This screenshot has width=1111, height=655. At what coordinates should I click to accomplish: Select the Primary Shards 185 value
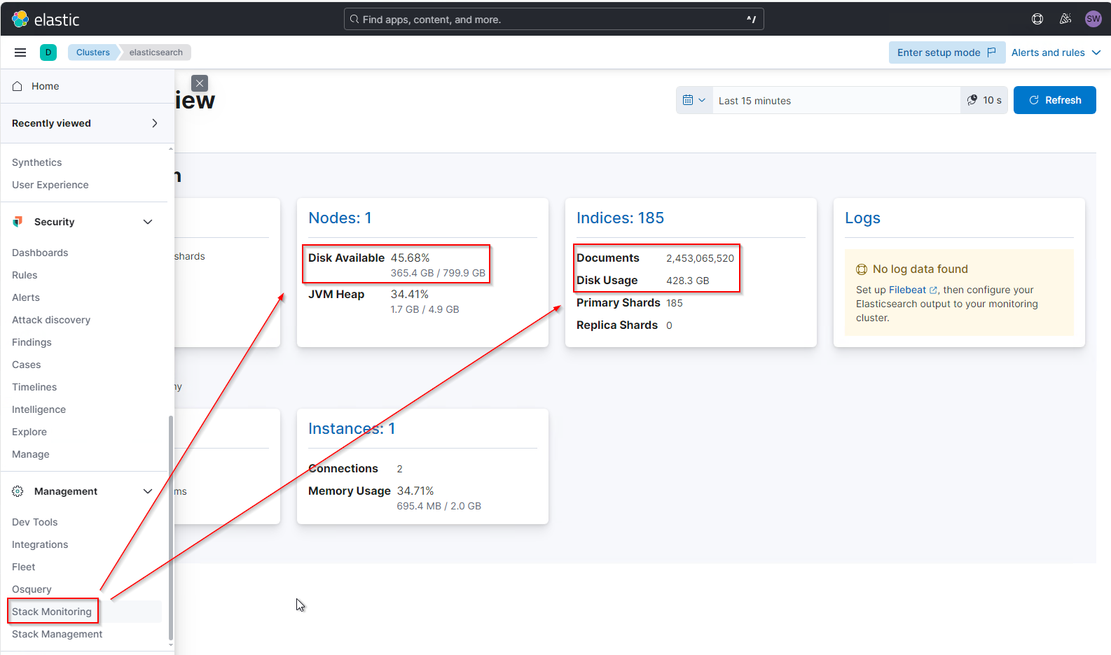(674, 303)
